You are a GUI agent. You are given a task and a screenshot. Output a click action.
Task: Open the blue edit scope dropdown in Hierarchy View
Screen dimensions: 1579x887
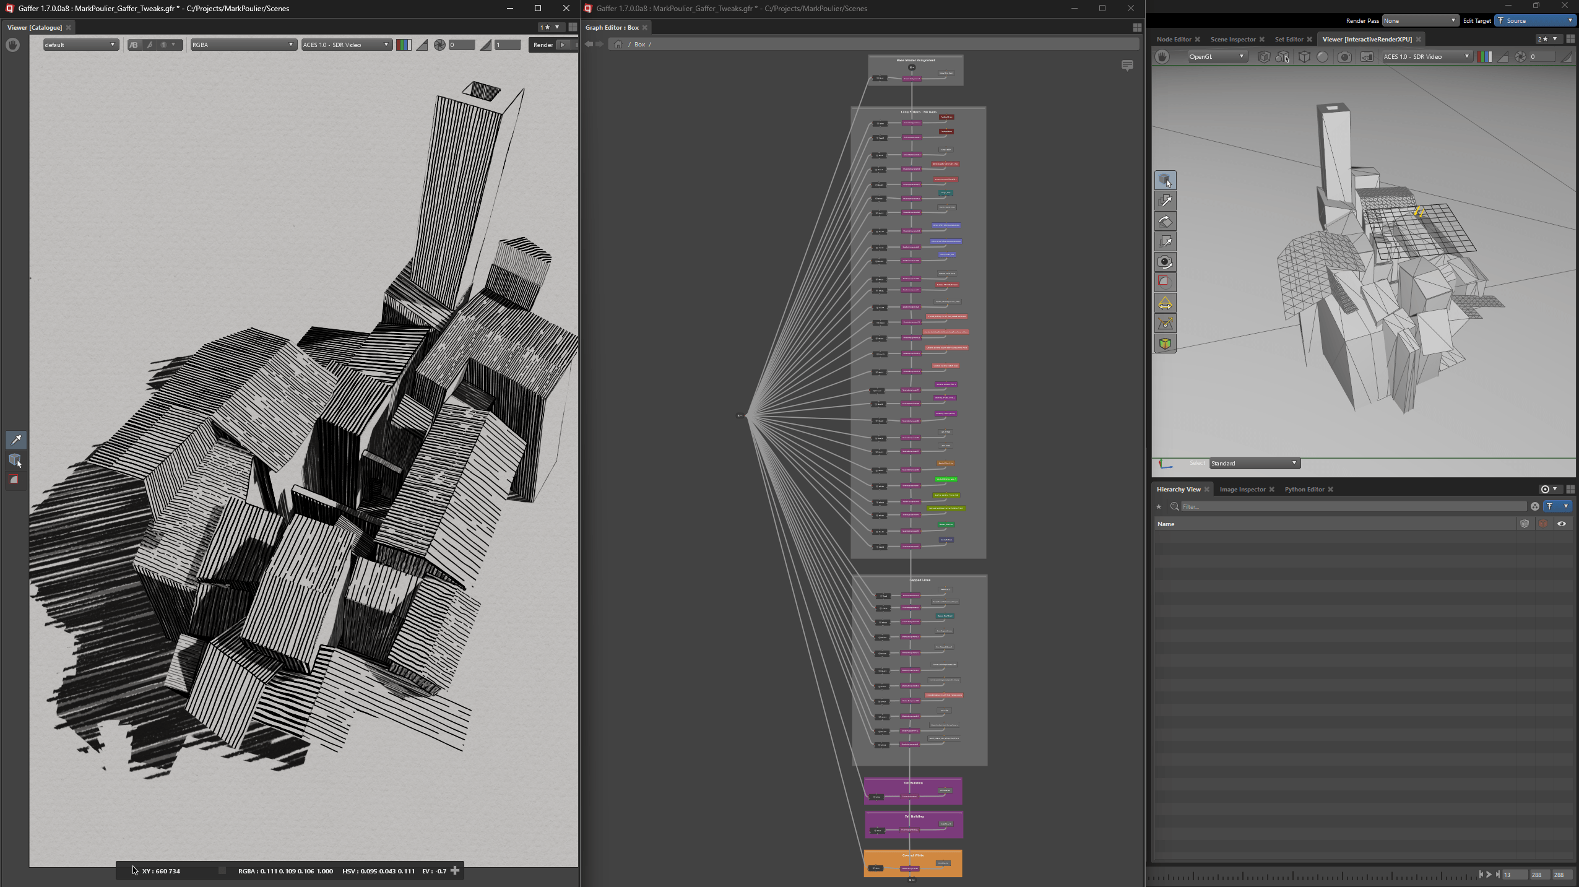point(1557,506)
